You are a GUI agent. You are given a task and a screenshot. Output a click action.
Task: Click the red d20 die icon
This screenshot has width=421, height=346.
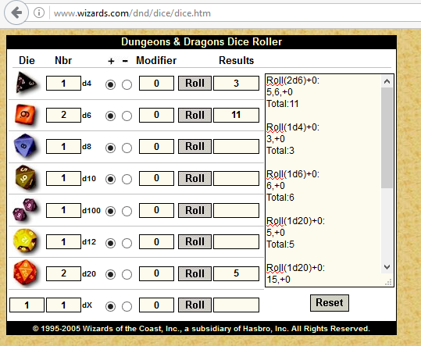pos(25,273)
